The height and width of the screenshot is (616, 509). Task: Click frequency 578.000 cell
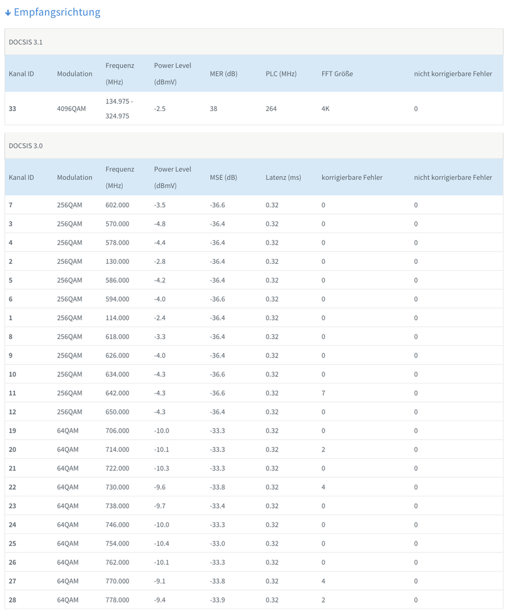pos(117,243)
